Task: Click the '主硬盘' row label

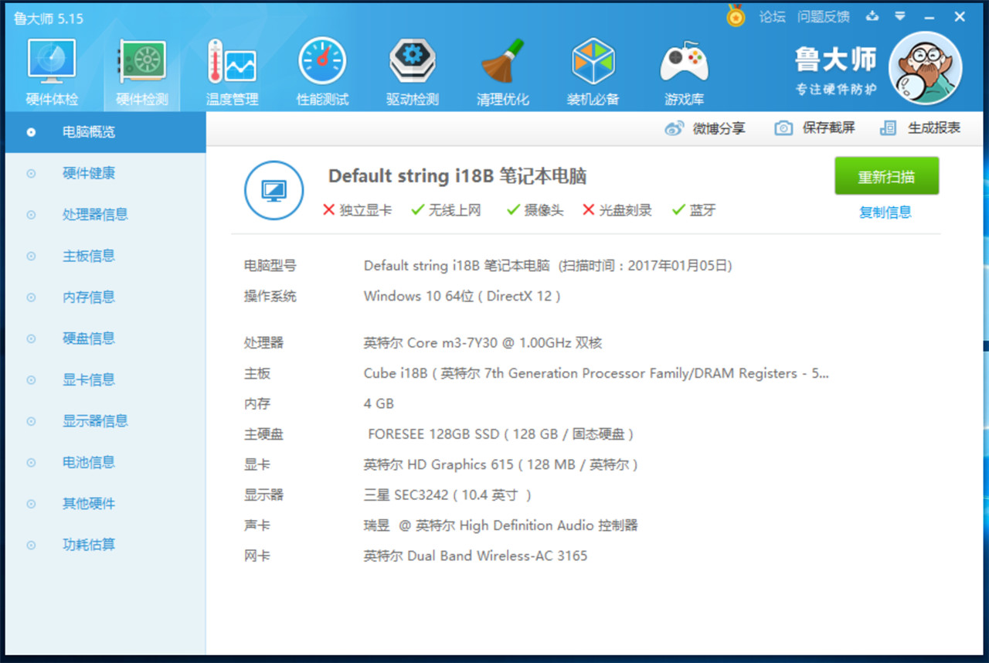Action: (264, 434)
